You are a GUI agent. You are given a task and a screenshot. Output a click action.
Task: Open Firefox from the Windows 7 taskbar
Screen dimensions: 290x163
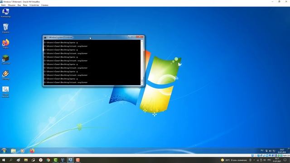tap(32, 151)
